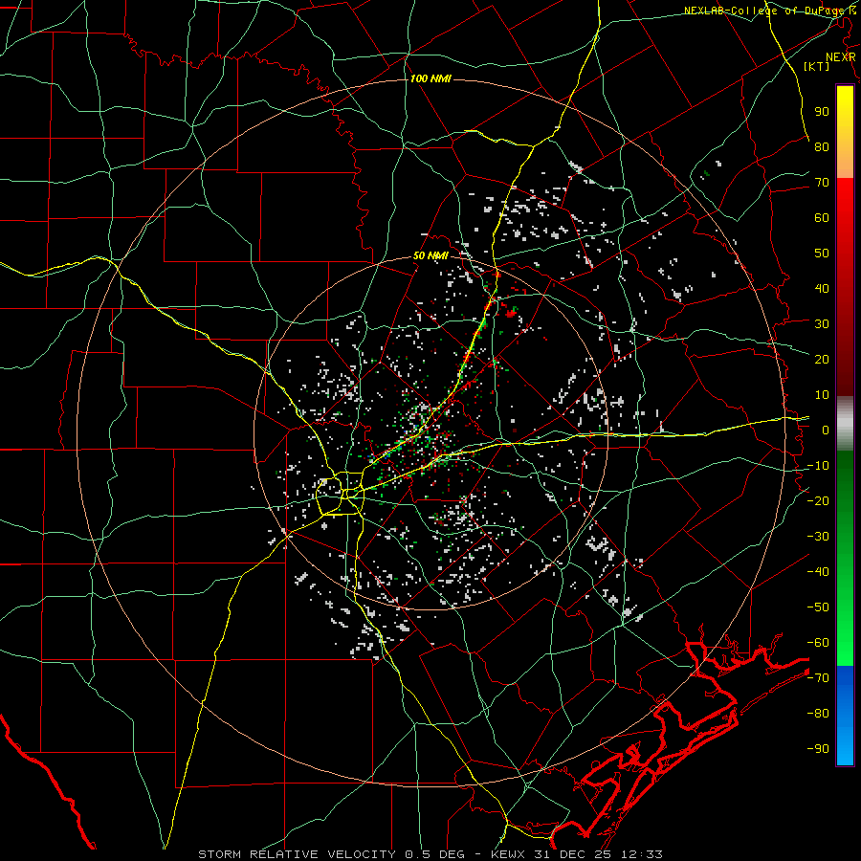
Task: Select the -70 value on velocity scale
Action: [818, 678]
